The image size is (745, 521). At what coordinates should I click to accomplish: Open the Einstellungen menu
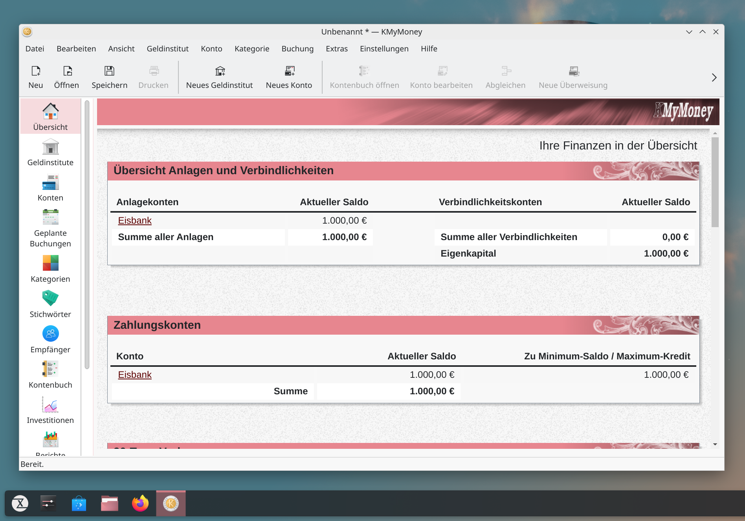click(384, 49)
